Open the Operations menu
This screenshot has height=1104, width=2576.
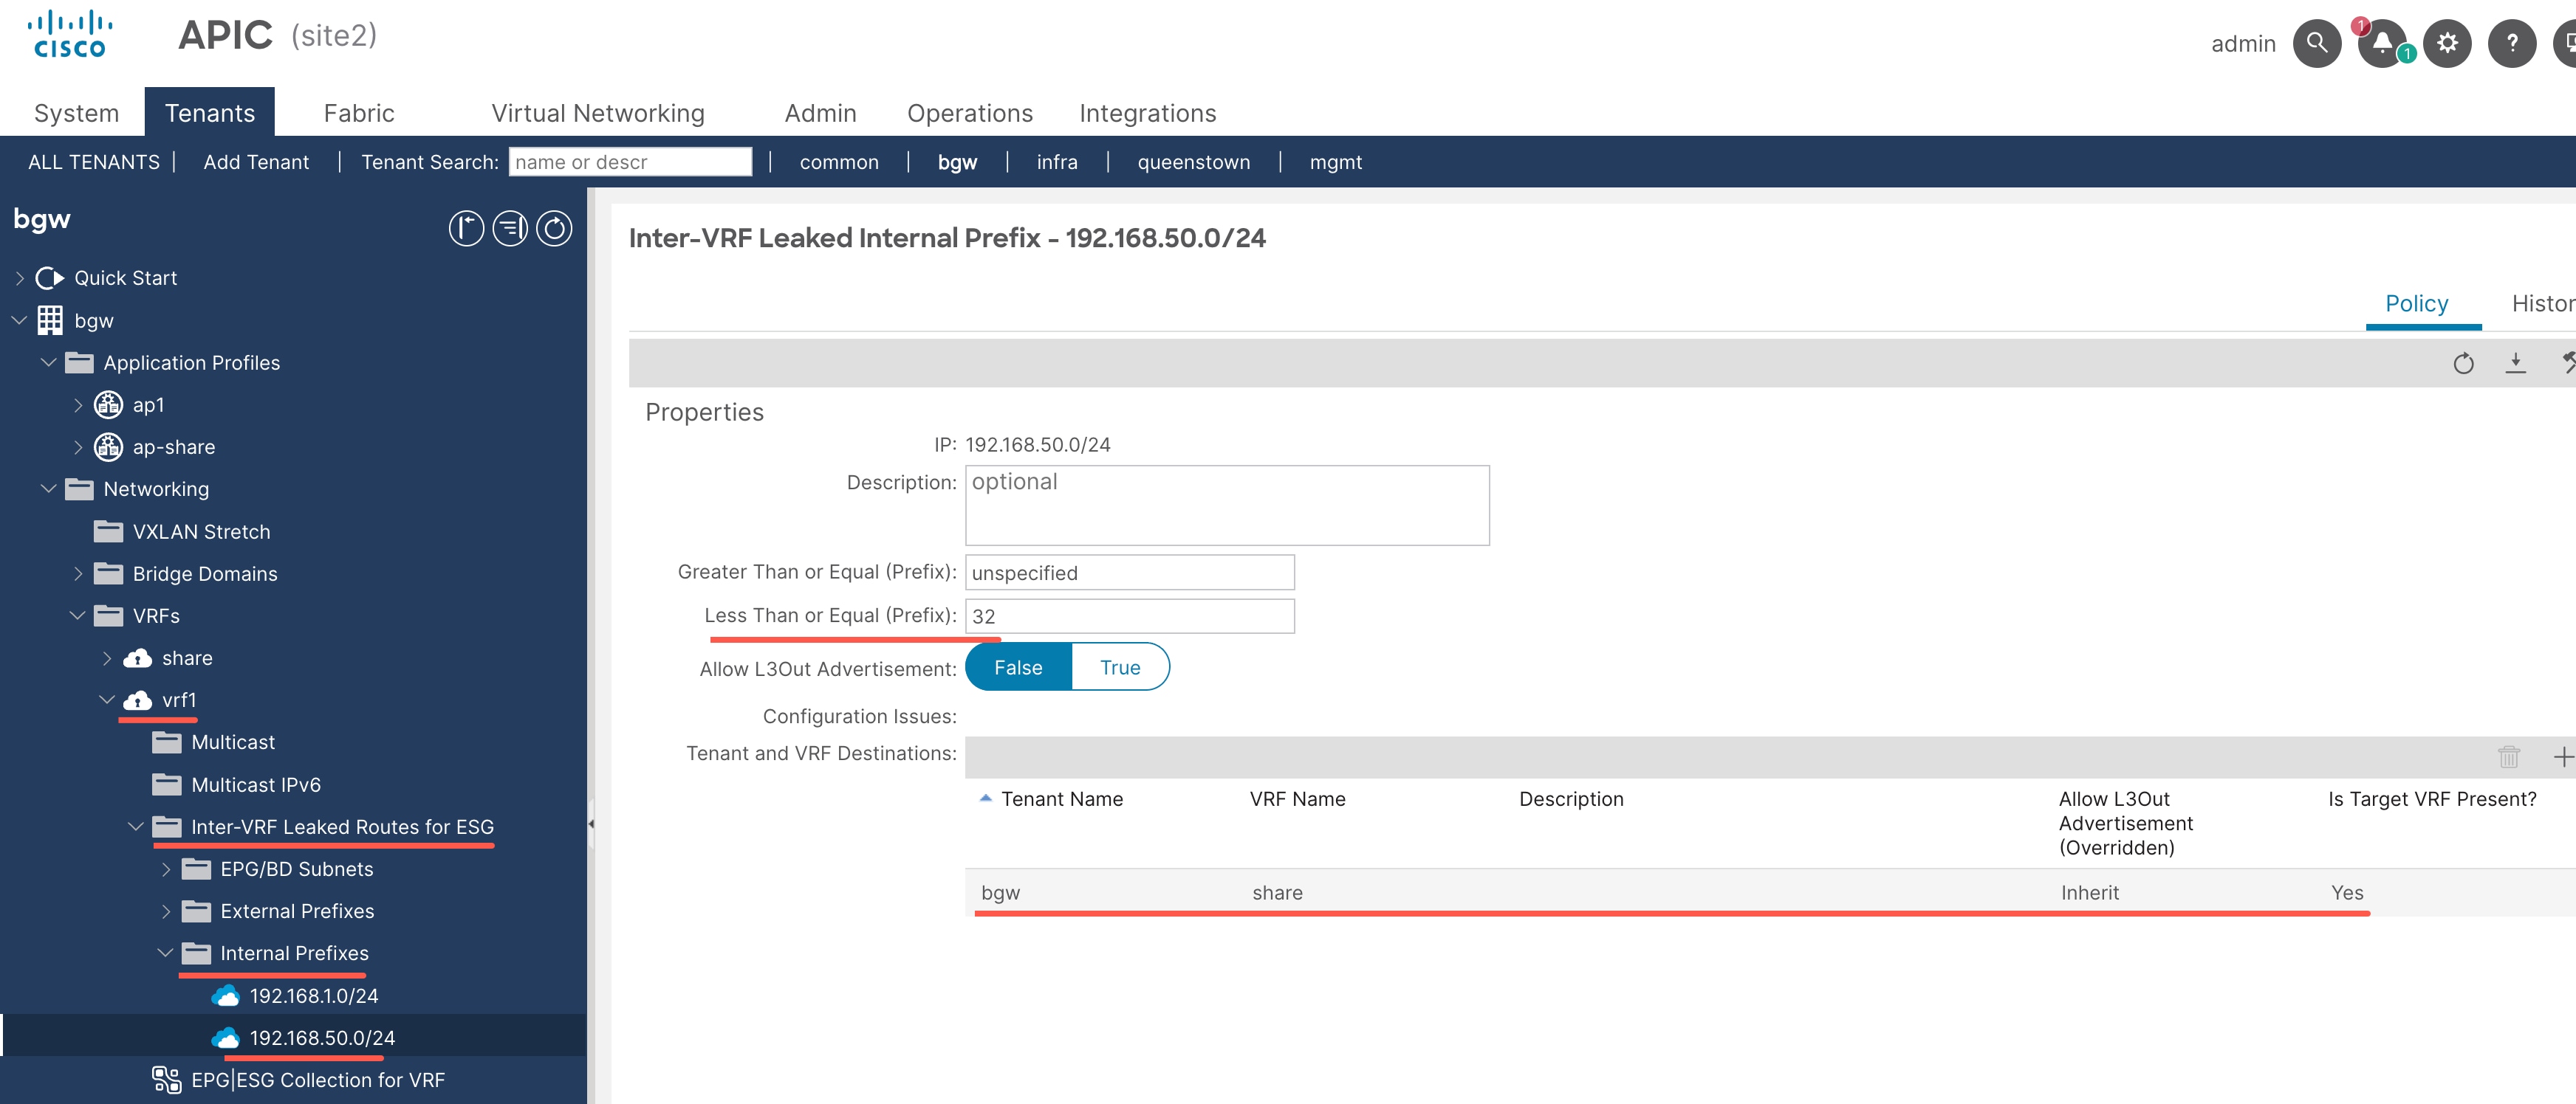(x=970, y=113)
